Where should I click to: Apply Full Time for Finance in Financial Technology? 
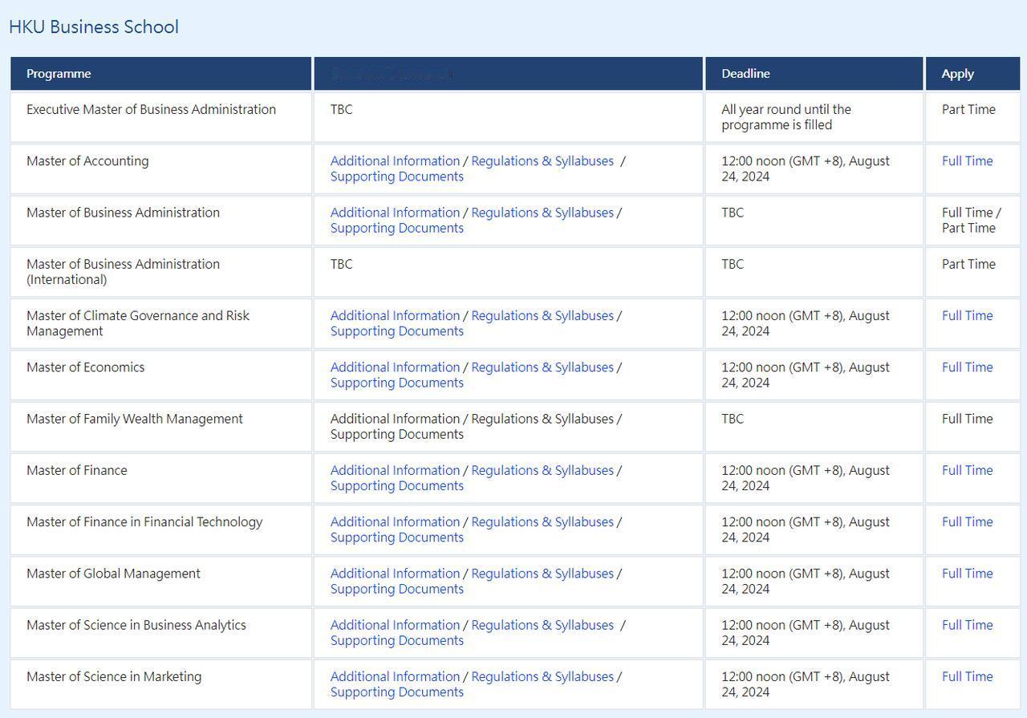[967, 522]
